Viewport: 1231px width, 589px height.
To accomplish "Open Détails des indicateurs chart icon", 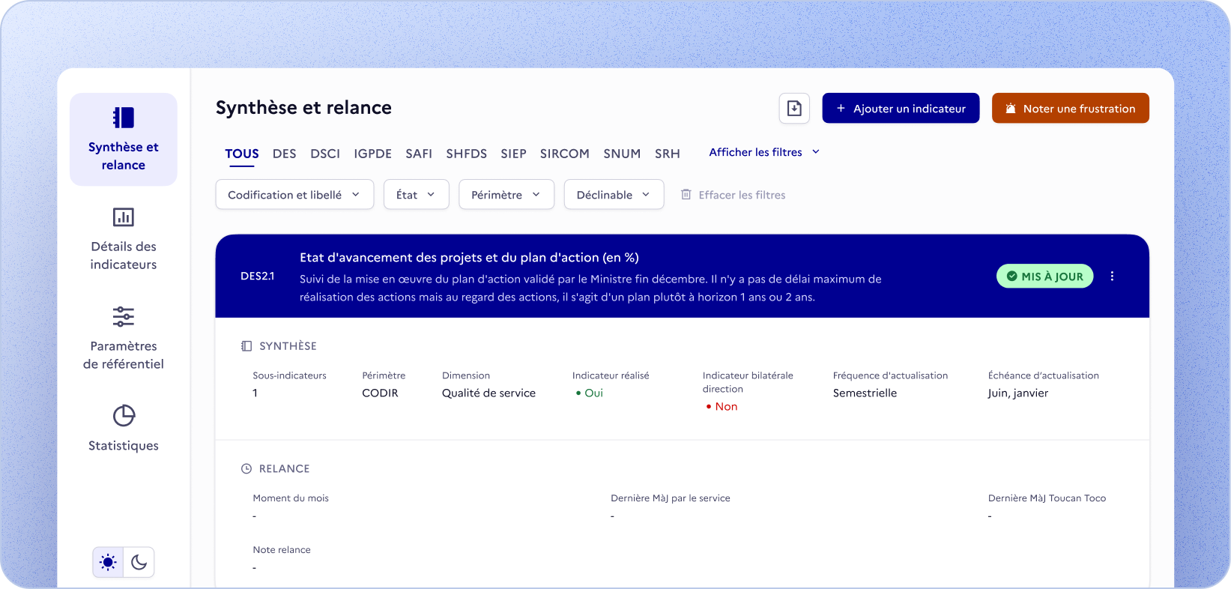I will (124, 217).
